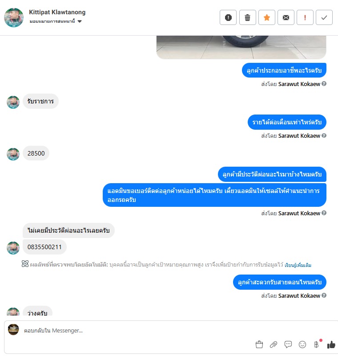338x357 pixels.
Task: Open the learn more link in auto-detected notice
Action: 298,265
